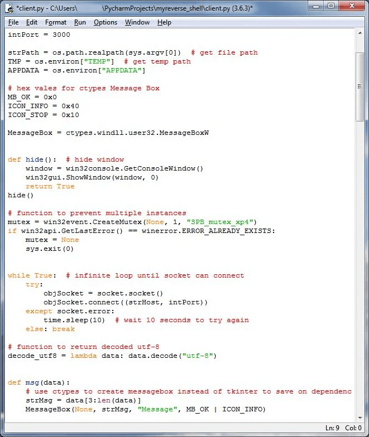Click 'objSocket.connect((strHost, intPort))' line

point(126,302)
